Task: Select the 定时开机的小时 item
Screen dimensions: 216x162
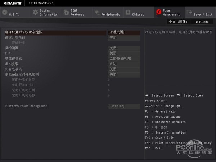Action: 23,85
